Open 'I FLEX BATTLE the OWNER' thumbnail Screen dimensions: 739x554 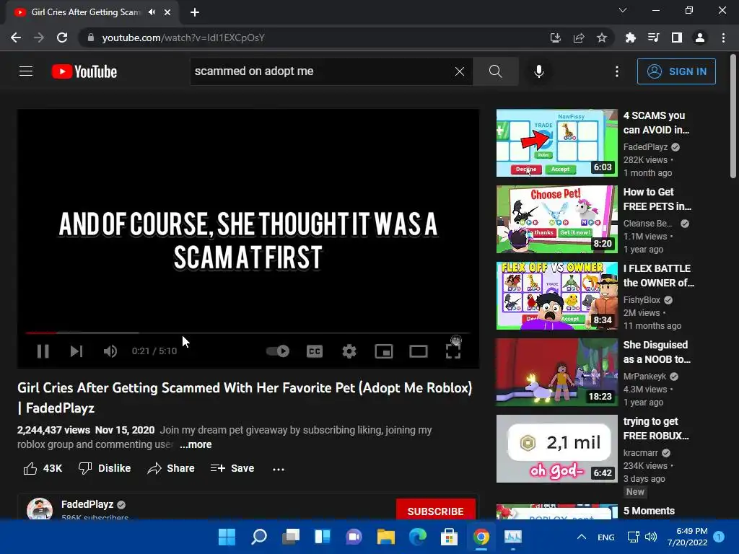click(556, 295)
